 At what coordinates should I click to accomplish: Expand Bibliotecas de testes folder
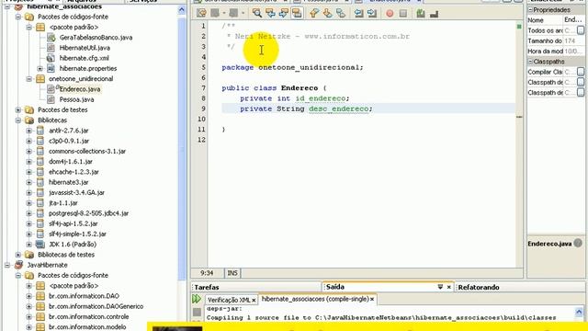click(x=18, y=255)
